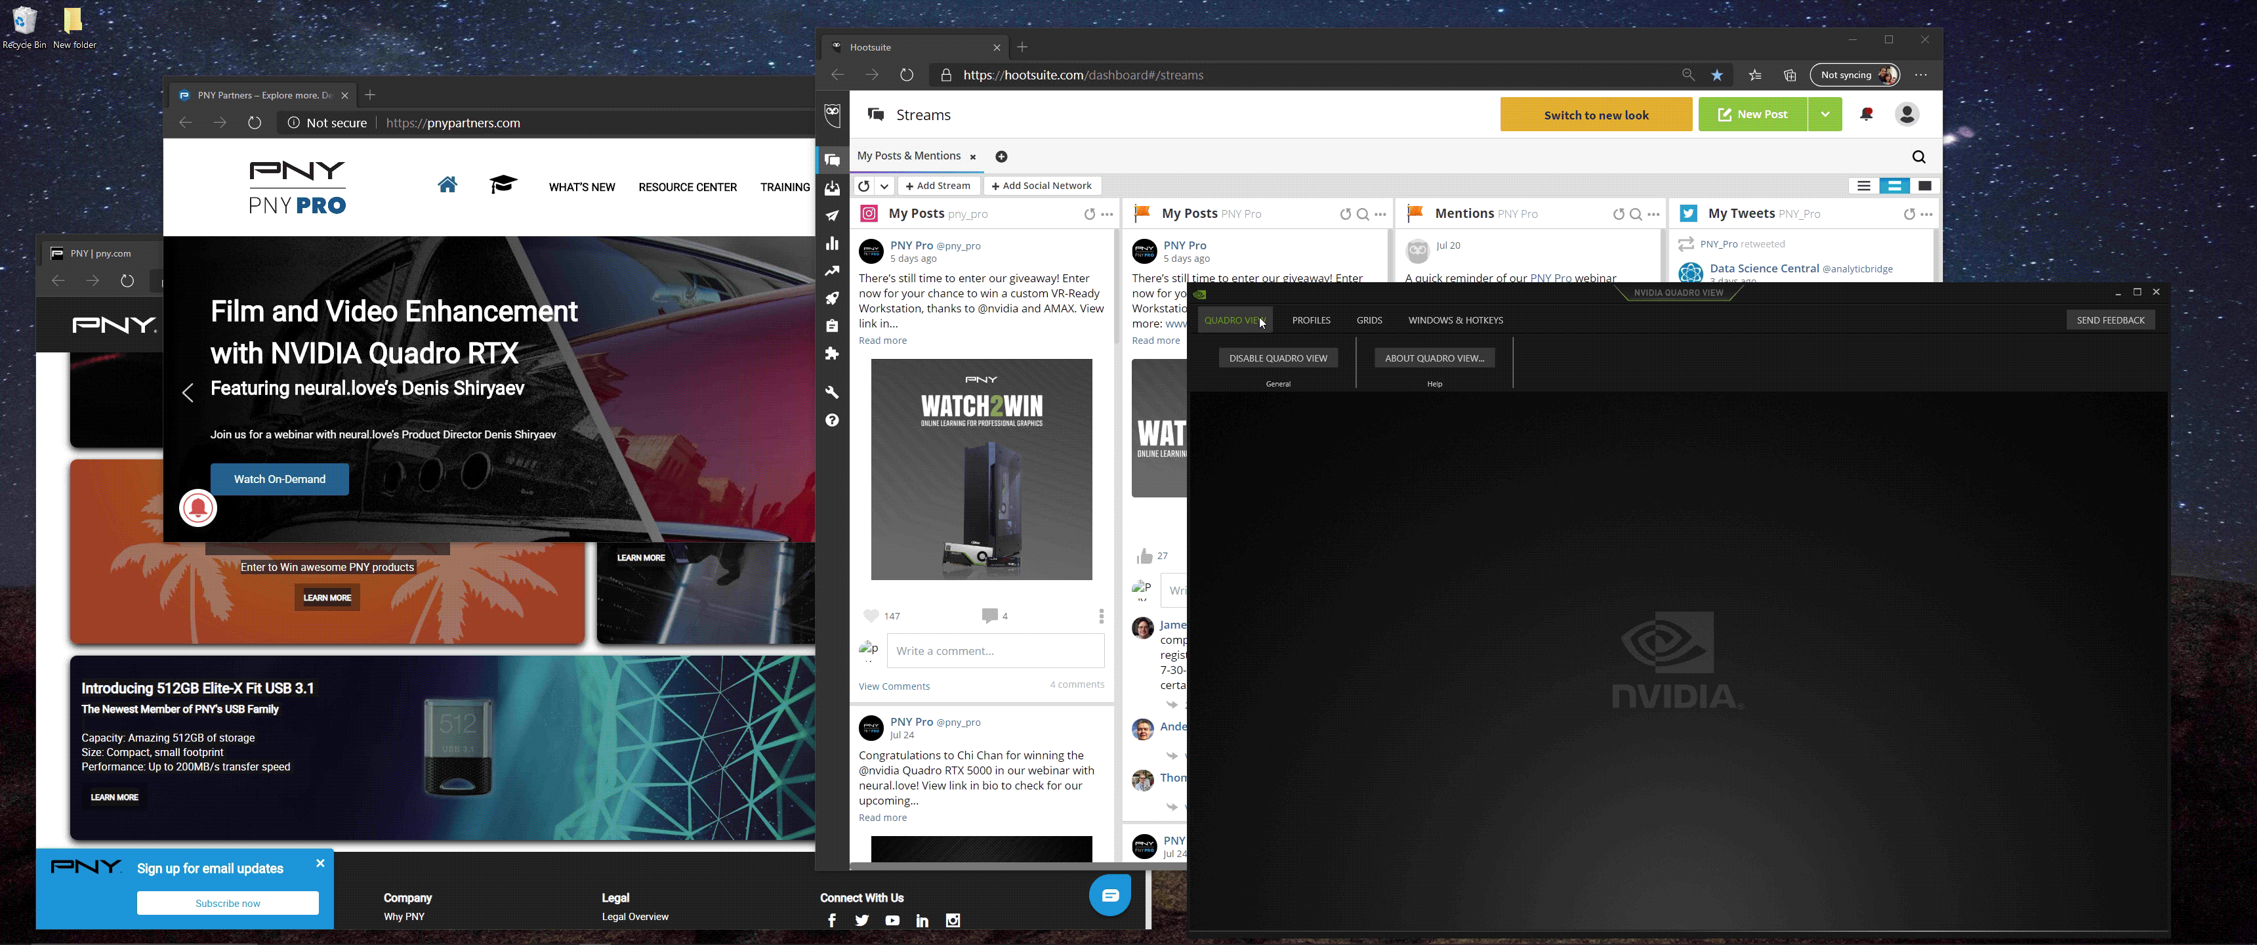Image resolution: width=2257 pixels, height=945 pixels.
Task: Open Instagram post vertical dots menu
Action: [1102, 616]
